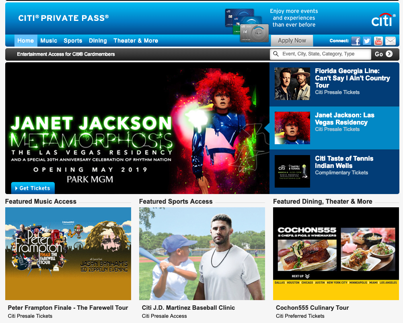Image resolution: width=403 pixels, height=323 pixels.
Task: Open the Peter Frampton Farewell Tour image
Action: pyautogui.click(x=68, y=253)
